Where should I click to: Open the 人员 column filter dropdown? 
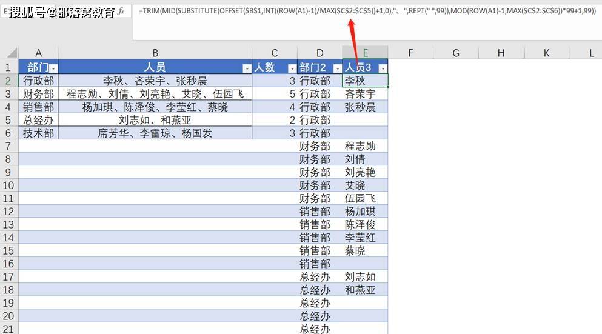[x=246, y=68]
